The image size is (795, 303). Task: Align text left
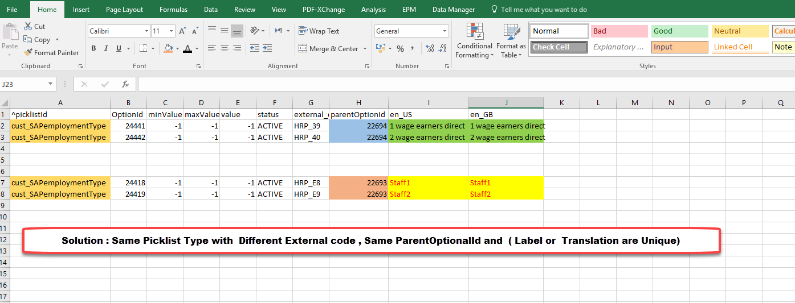pyautogui.click(x=212, y=49)
